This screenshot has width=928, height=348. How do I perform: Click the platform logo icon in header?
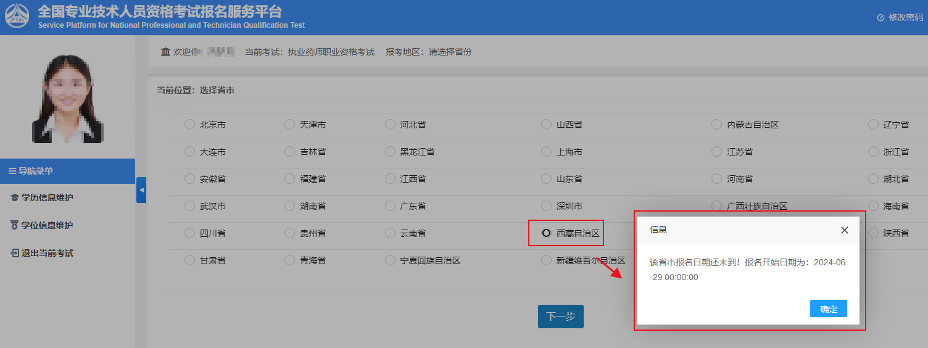pyautogui.click(x=17, y=17)
